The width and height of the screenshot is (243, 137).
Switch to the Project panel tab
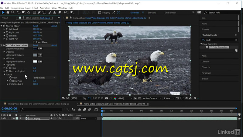5,18
